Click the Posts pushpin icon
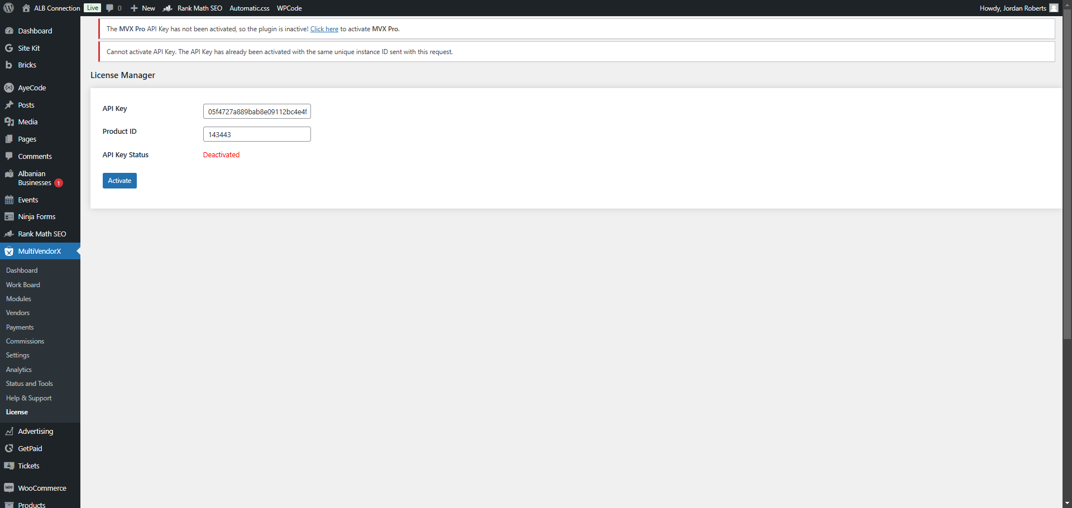The image size is (1072, 508). [x=9, y=105]
